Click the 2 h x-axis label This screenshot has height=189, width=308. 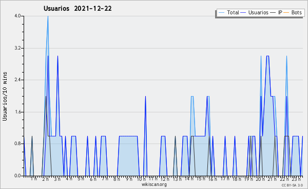45,179
